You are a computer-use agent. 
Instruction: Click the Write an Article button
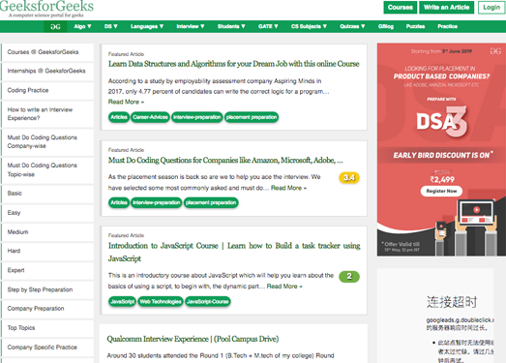pyautogui.click(x=446, y=8)
